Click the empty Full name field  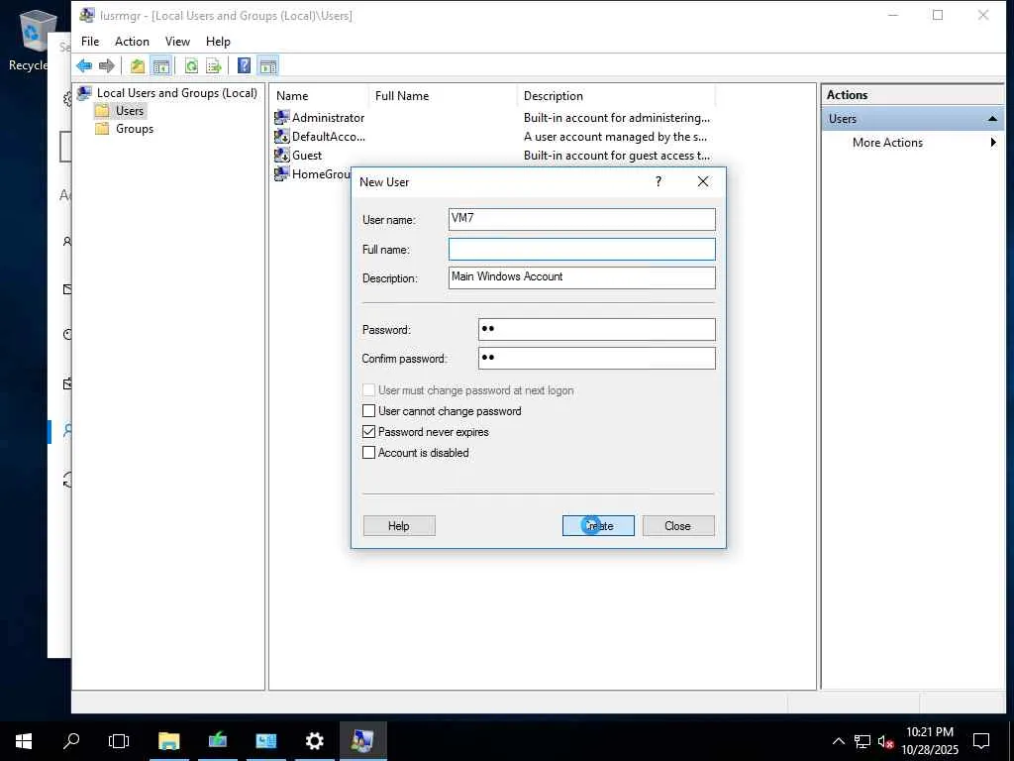582,249
